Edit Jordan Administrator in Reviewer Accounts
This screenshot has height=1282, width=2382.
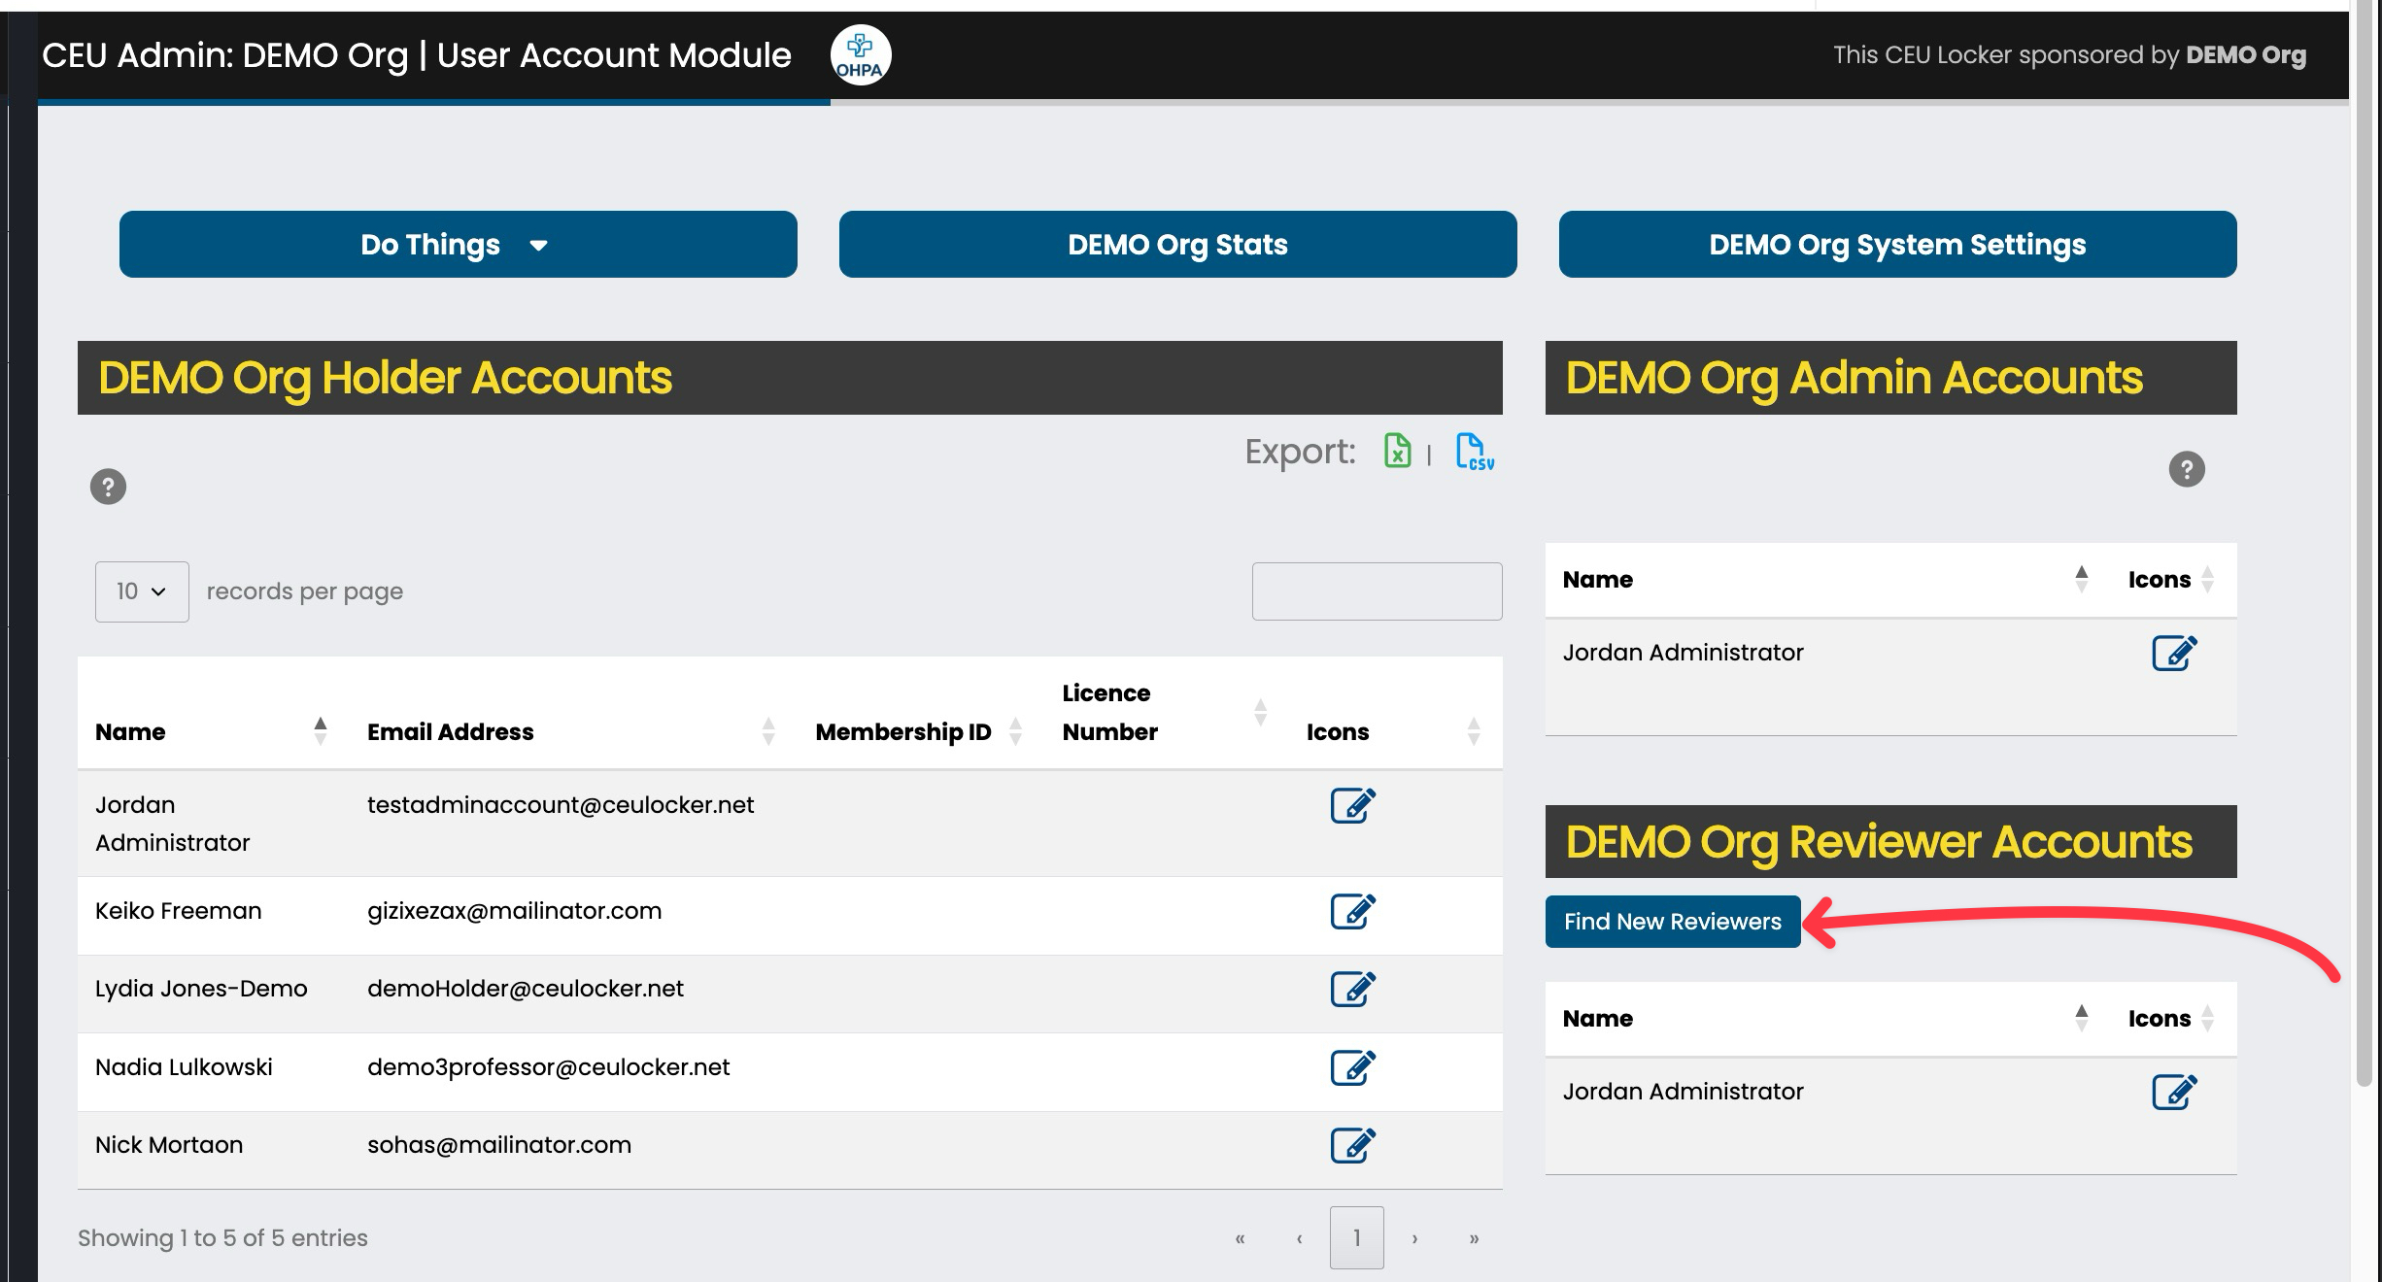(2173, 1092)
